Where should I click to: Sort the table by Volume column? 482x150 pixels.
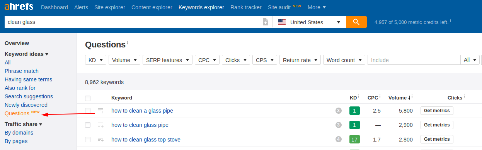point(399,98)
